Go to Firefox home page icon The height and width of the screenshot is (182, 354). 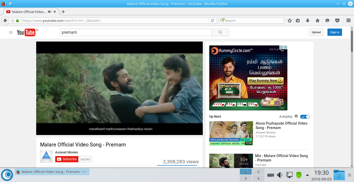317,21
